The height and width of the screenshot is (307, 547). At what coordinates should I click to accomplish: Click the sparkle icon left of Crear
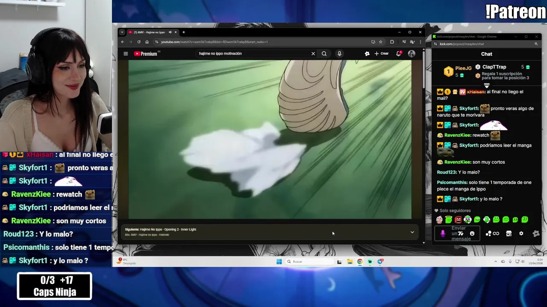(367, 54)
